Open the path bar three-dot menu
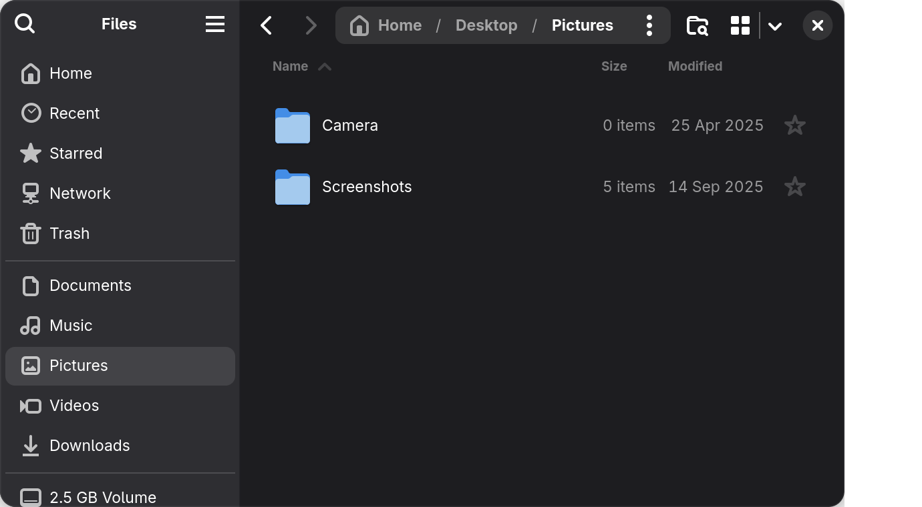This screenshot has width=922, height=507. 649,26
